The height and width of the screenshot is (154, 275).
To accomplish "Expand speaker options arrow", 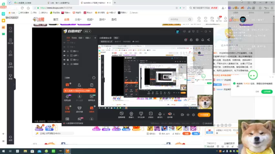I will point(174,114).
